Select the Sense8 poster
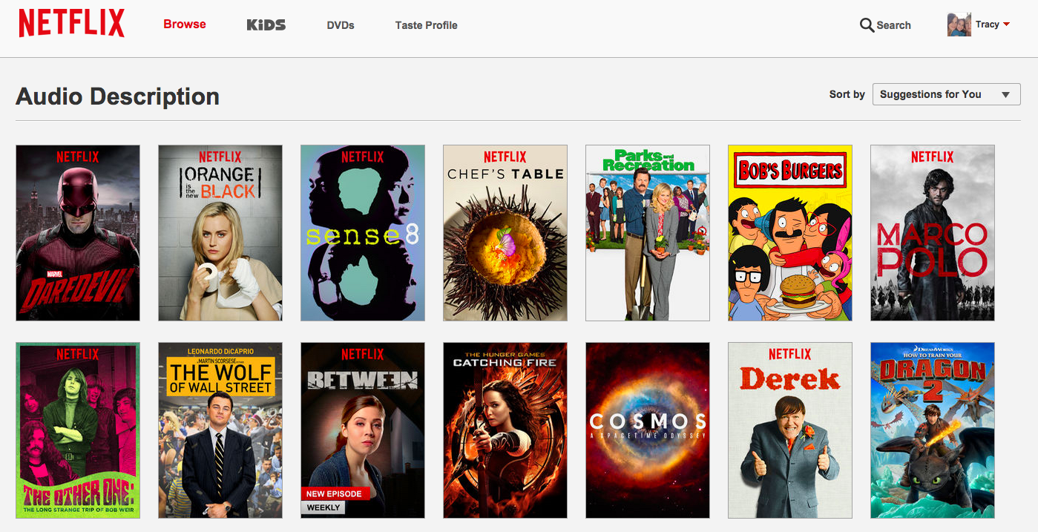The image size is (1038, 532). coord(363,233)
